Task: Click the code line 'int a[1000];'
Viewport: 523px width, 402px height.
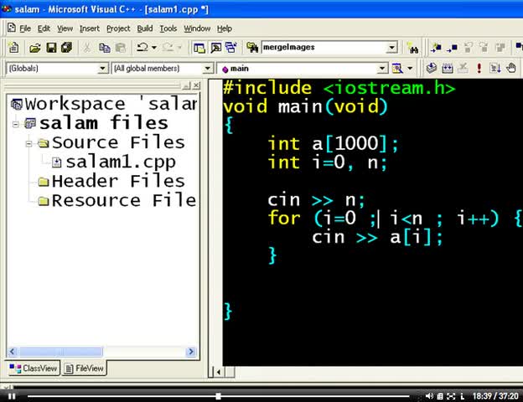Action: [x=334, y=144]
